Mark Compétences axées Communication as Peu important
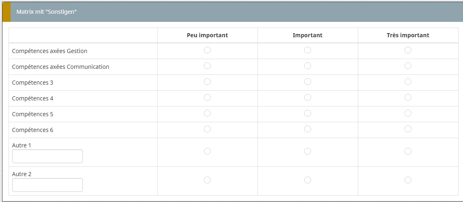 point(207,66)
